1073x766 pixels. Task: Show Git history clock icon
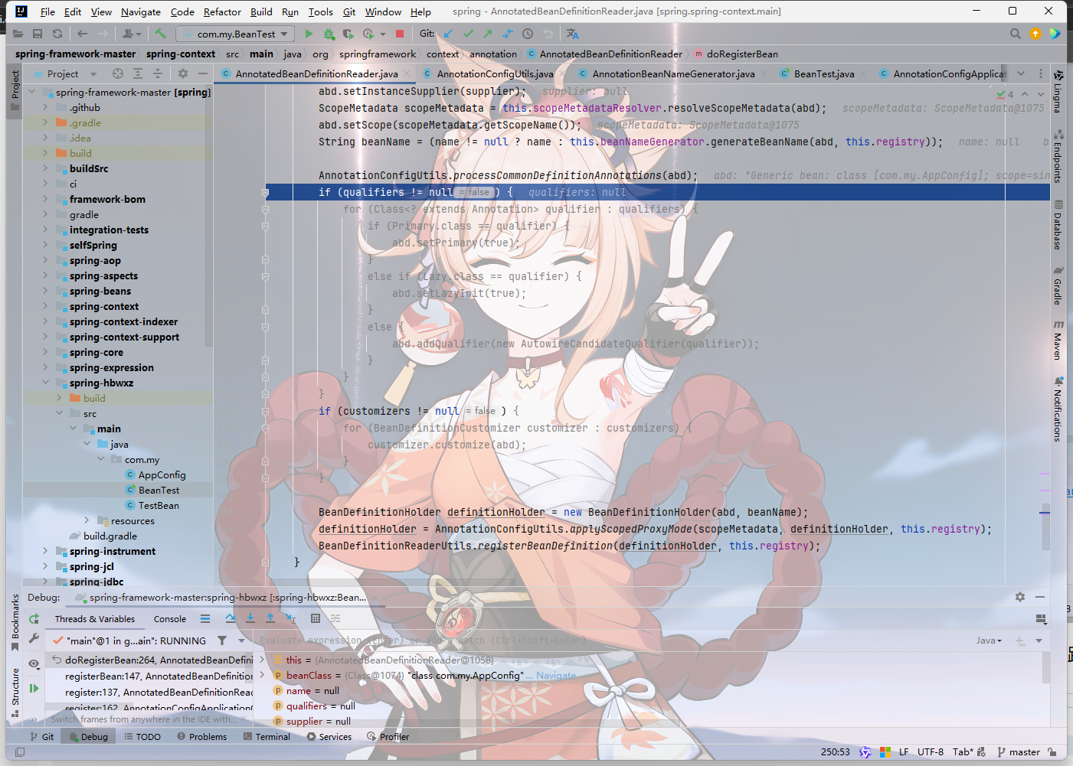(x=528, y=34)
